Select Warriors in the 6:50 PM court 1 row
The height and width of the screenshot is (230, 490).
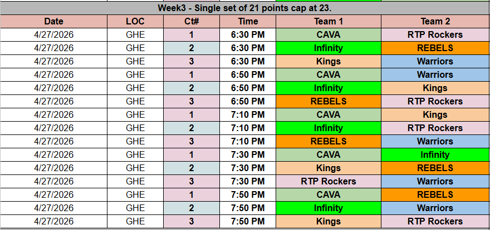click(x=435, y=75)
